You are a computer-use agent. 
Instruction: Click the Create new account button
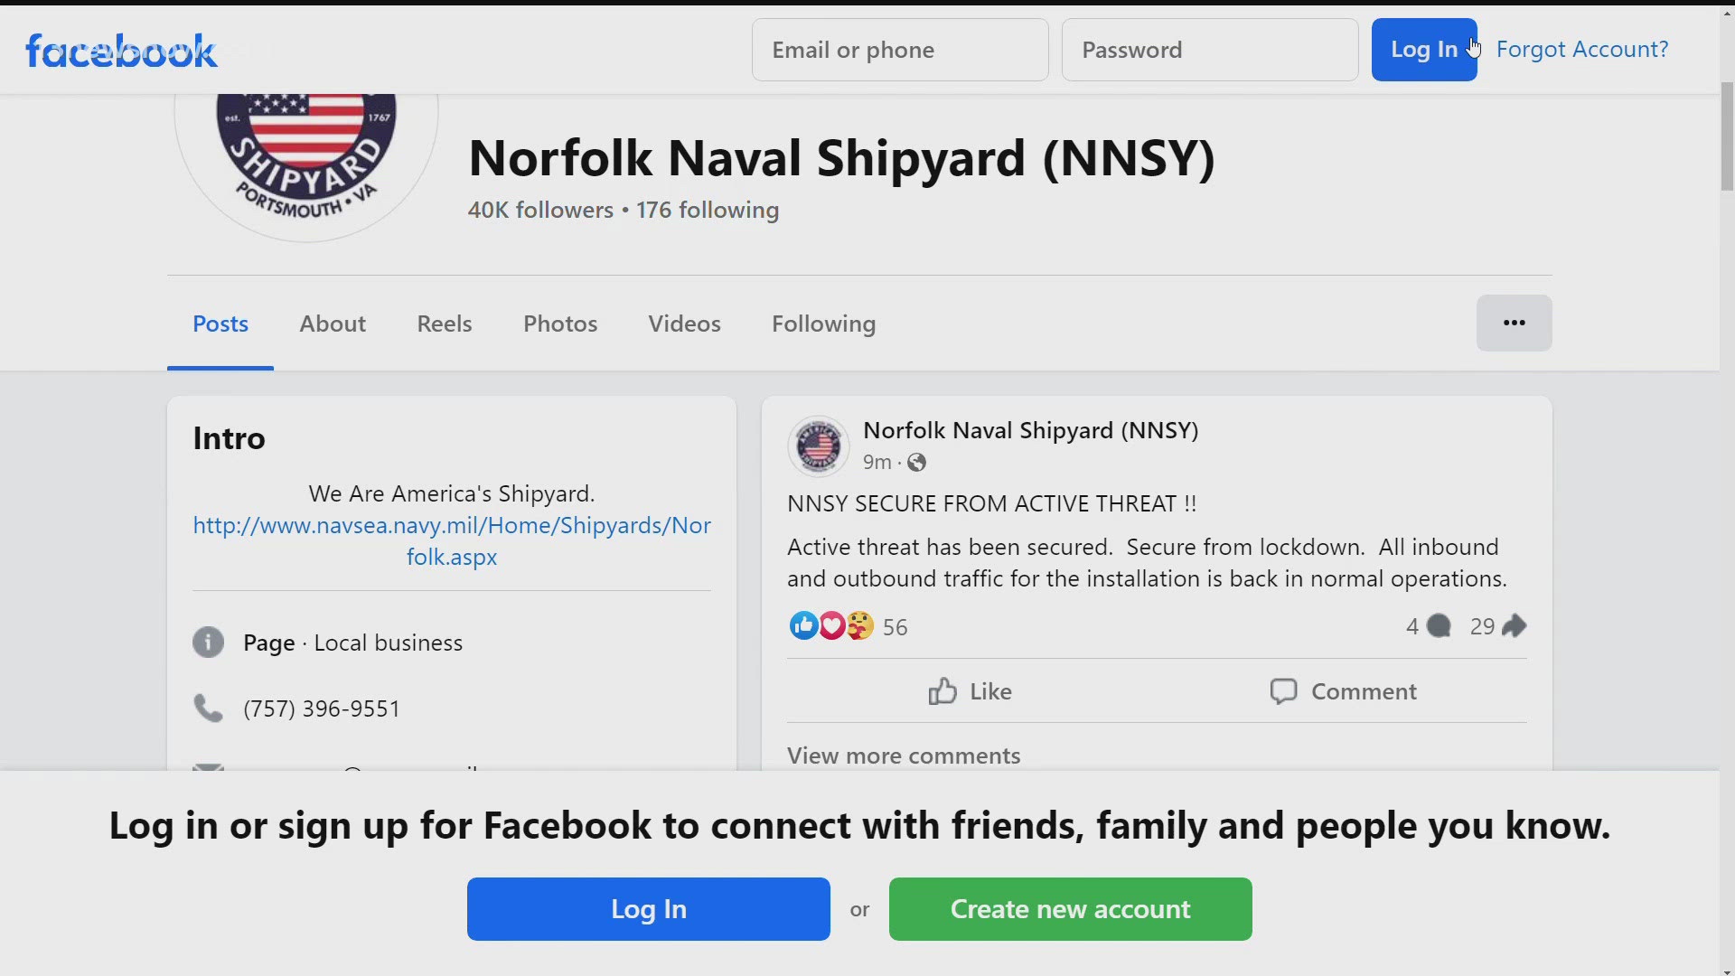click(1071, 909)
